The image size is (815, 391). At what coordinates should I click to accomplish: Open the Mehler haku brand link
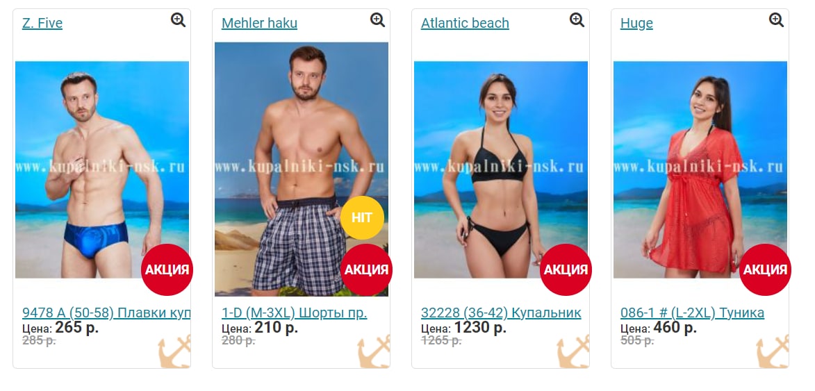point(259,24)
